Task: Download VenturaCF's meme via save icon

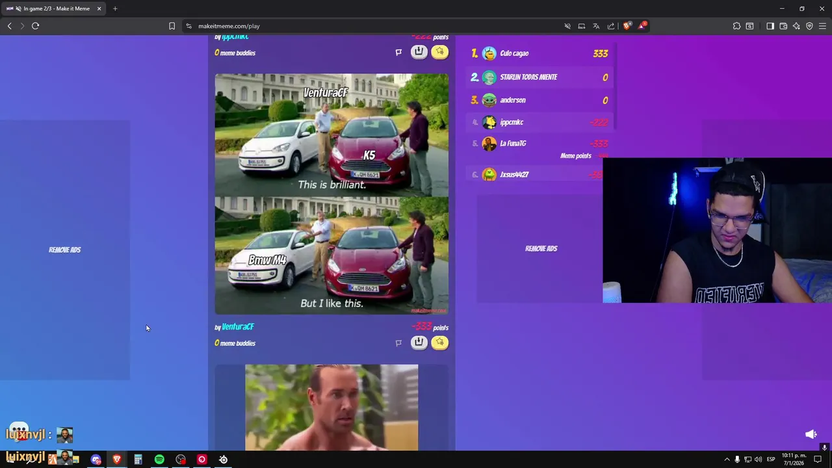Action: (x=419, y=343)
